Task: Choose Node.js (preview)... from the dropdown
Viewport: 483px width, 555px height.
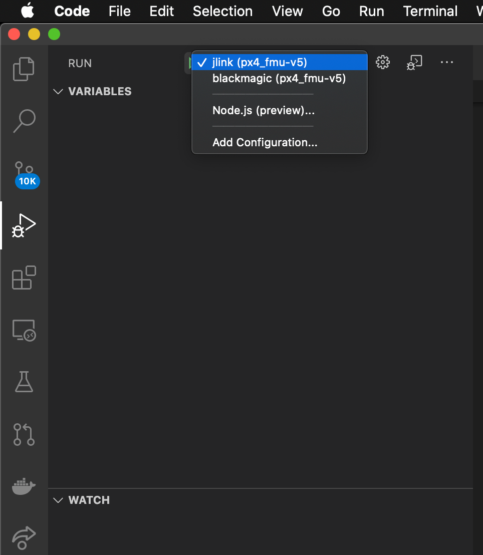Action: pos(264,110)
